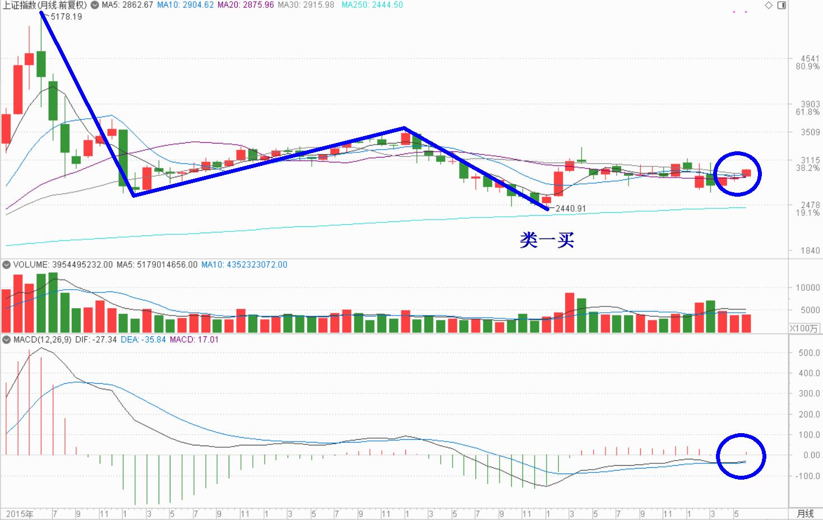Open the MACD(12,26,9) indicator dropdown arrow
The image size is (823, 520).
[x=6, y=340]
